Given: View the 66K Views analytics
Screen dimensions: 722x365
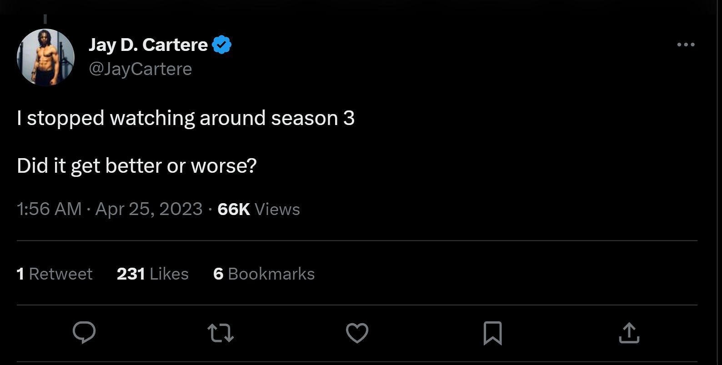Looking at the screenshot, I should point(259,209).
